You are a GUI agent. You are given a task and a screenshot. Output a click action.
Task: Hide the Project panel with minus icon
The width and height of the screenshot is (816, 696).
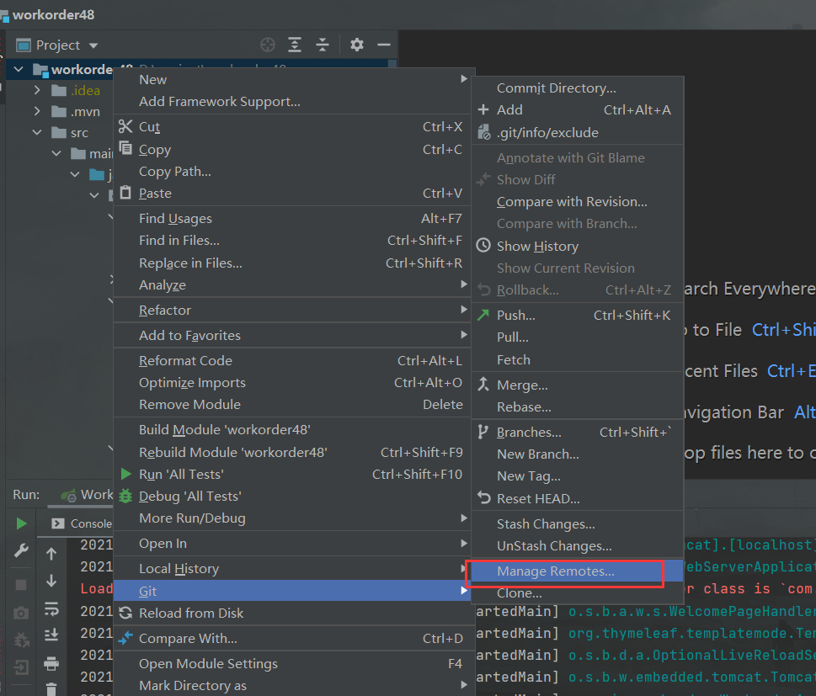click(384, 45)
